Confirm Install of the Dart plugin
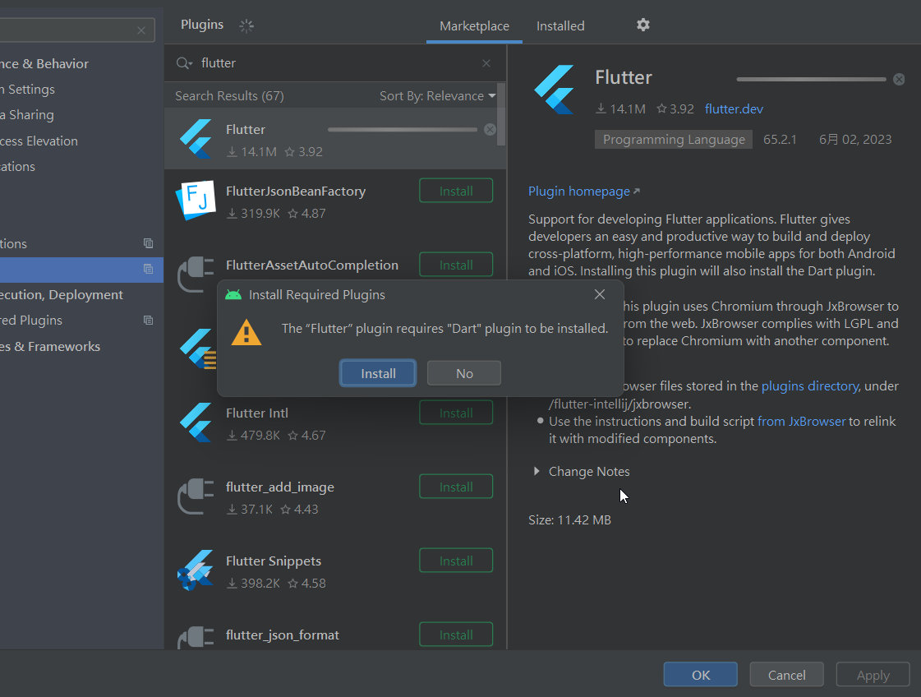The height and width of the screenshot is (697, 921). click(378, 373)
